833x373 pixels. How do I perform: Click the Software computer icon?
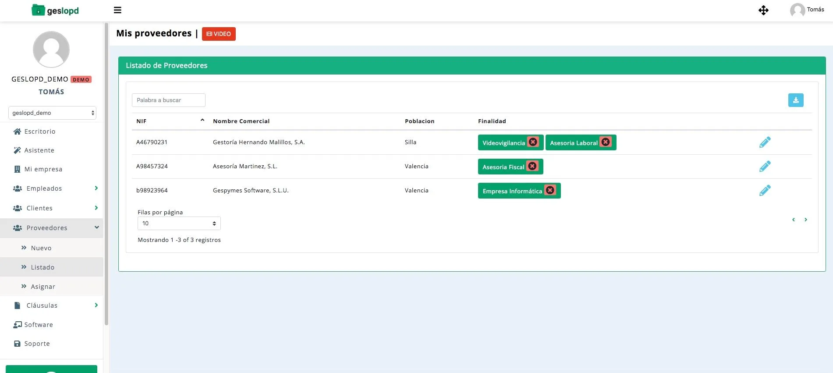pyautogui.click(x=18, y=325)
